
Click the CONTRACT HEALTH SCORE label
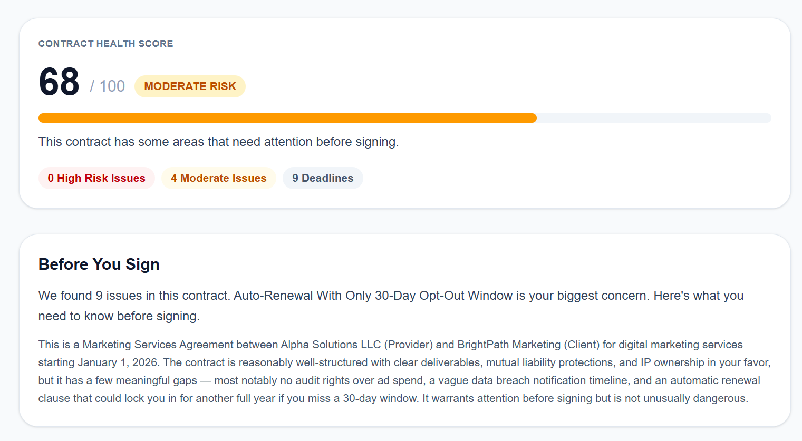click(106, 44)
